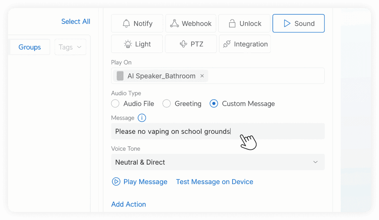Select the Notify action button
The width and height of the screenshot is (379, 220).
[x=137, y=24]
